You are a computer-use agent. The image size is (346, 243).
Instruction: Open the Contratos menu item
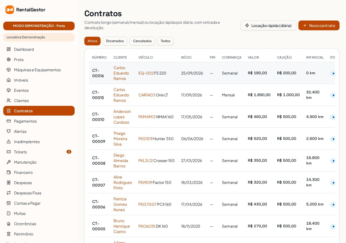pos(39,111)
